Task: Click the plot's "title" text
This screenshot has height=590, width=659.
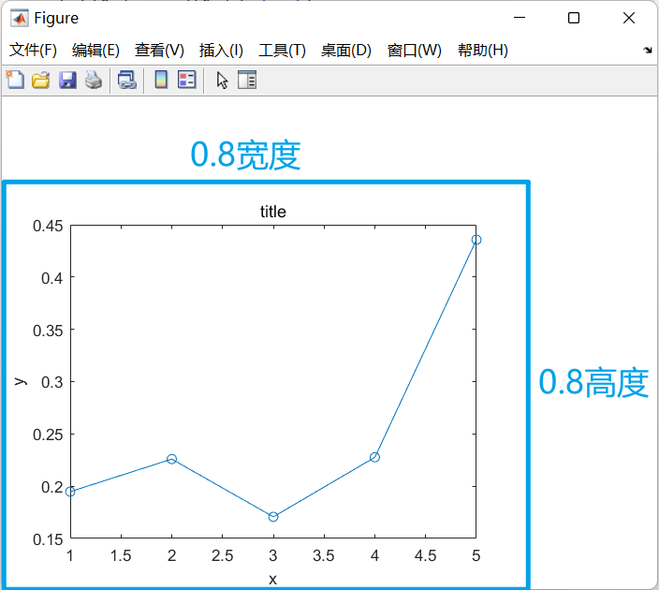Action: coord(273,212)
